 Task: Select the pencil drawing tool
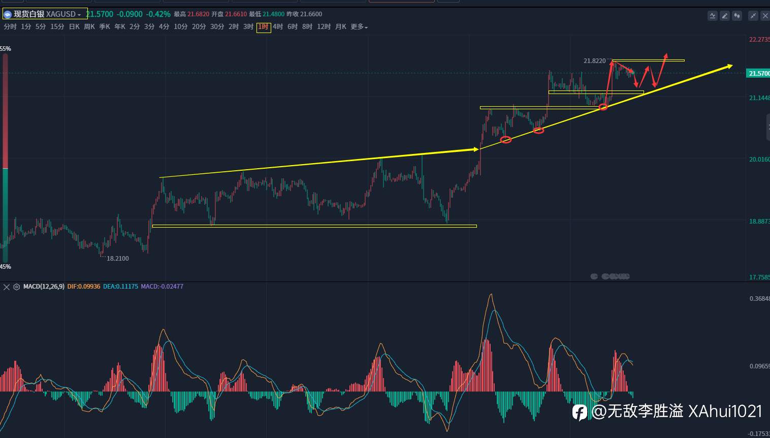(725, 16)
